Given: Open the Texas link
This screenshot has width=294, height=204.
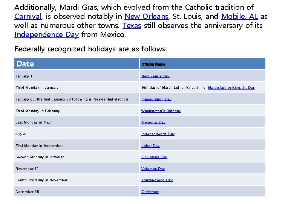Looking at the screenshot, I should (x=132, y=25).
